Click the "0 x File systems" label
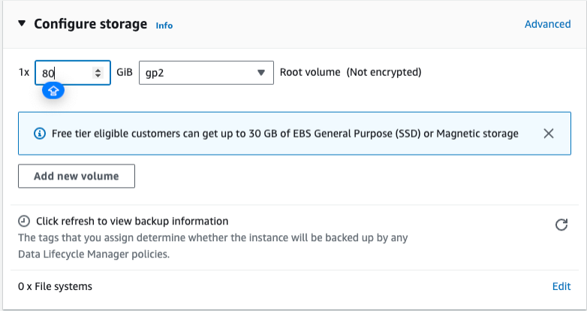This screenshot has width=587, height=311. 55,286
